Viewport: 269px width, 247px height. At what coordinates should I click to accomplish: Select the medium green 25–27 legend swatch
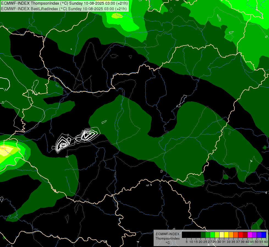pos(208,235)
